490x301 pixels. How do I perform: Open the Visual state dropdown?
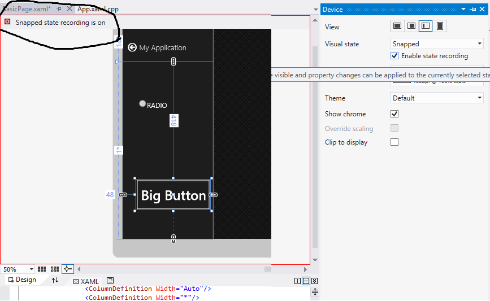click(x=437, y=44)
